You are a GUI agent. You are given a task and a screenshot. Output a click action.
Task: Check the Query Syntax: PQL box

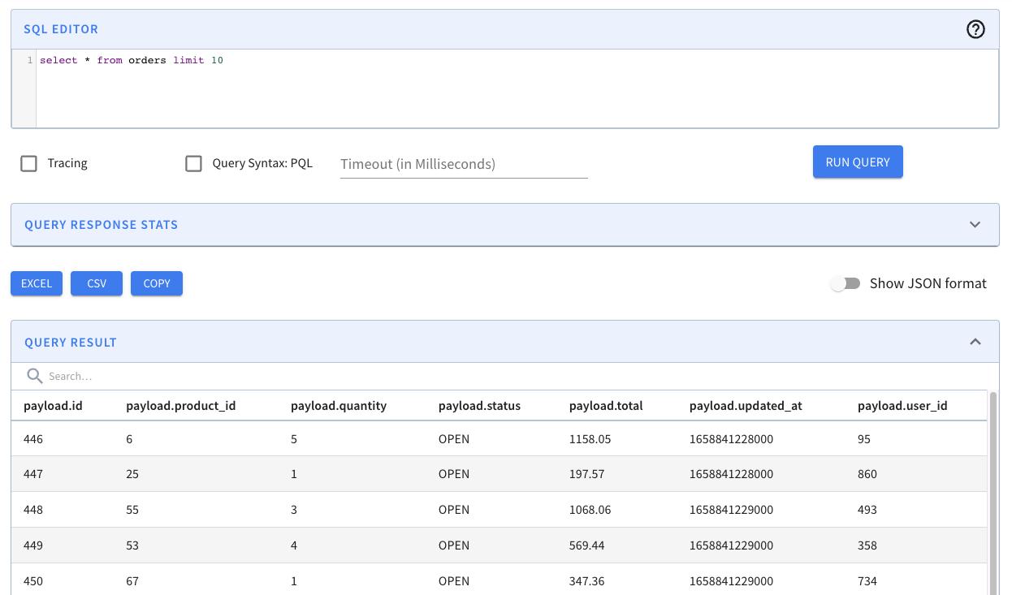tap(193, 163)
